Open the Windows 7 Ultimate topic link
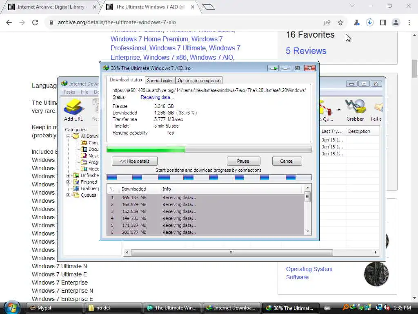418x314 pixels. [x=178, y=48]
